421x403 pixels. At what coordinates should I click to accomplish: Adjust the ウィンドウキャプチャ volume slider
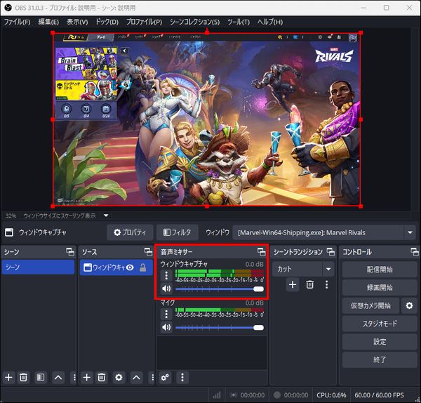pos(220,289)
